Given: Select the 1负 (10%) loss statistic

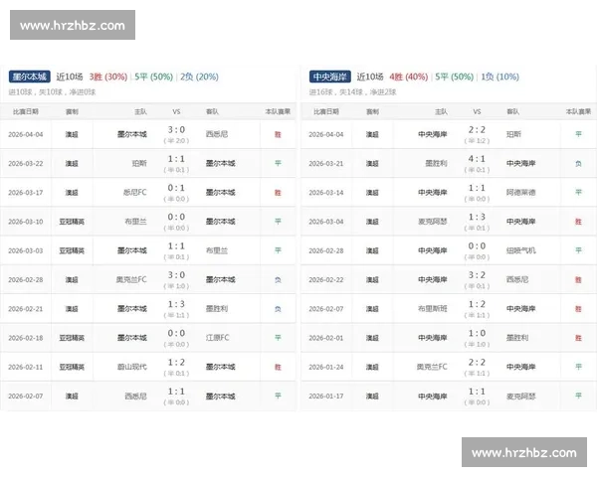Looking at the screenshot, I should pos(499,77).
